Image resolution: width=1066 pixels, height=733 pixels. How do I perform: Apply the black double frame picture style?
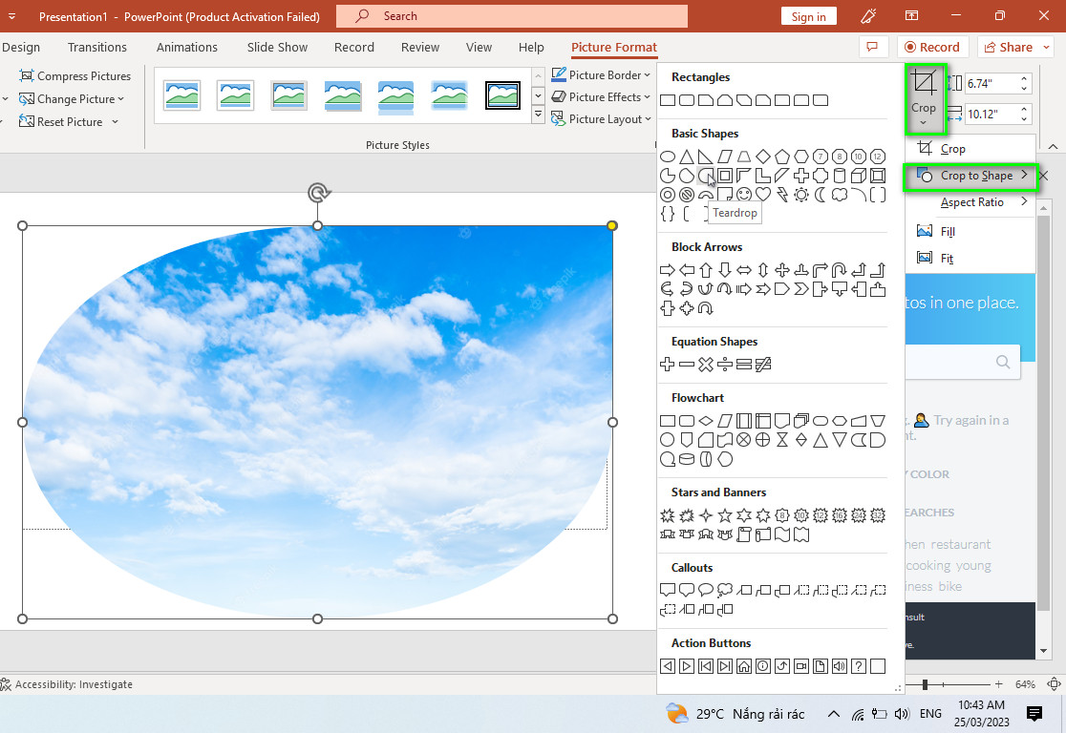[x=503, y=95]
